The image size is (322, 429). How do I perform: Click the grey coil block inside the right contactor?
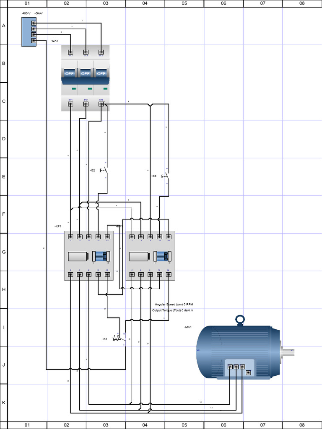point(139,256)
